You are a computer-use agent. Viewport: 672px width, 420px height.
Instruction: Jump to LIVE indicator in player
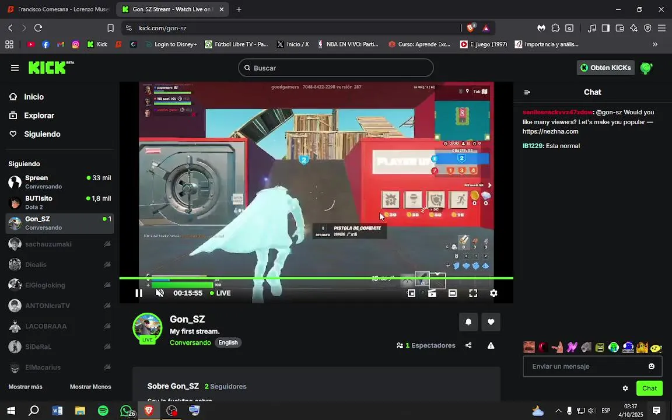[x=220, y=293]
